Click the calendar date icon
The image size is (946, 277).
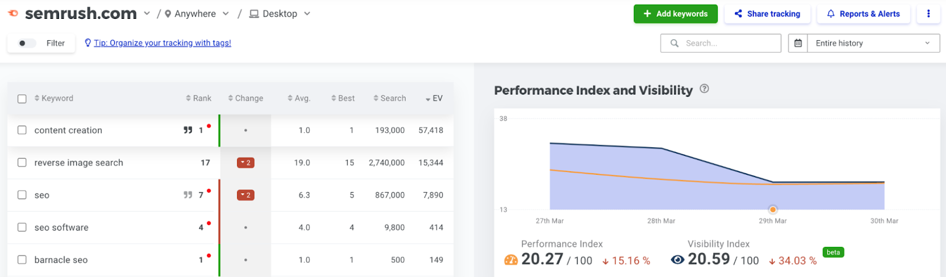[x=798, y=43]
